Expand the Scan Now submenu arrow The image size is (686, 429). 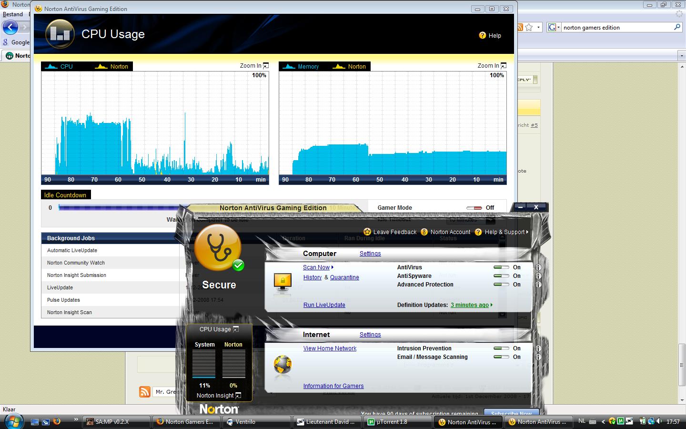click(x=332, y=267)
